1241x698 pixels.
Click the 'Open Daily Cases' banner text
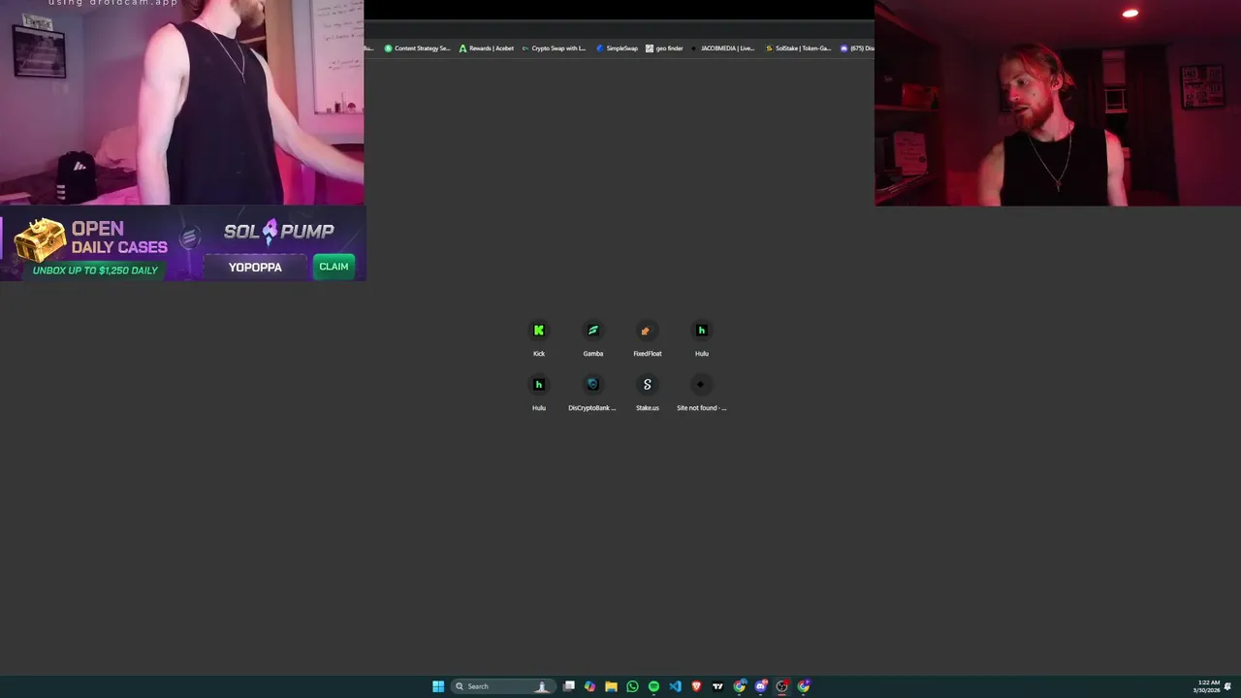(119, 238)
